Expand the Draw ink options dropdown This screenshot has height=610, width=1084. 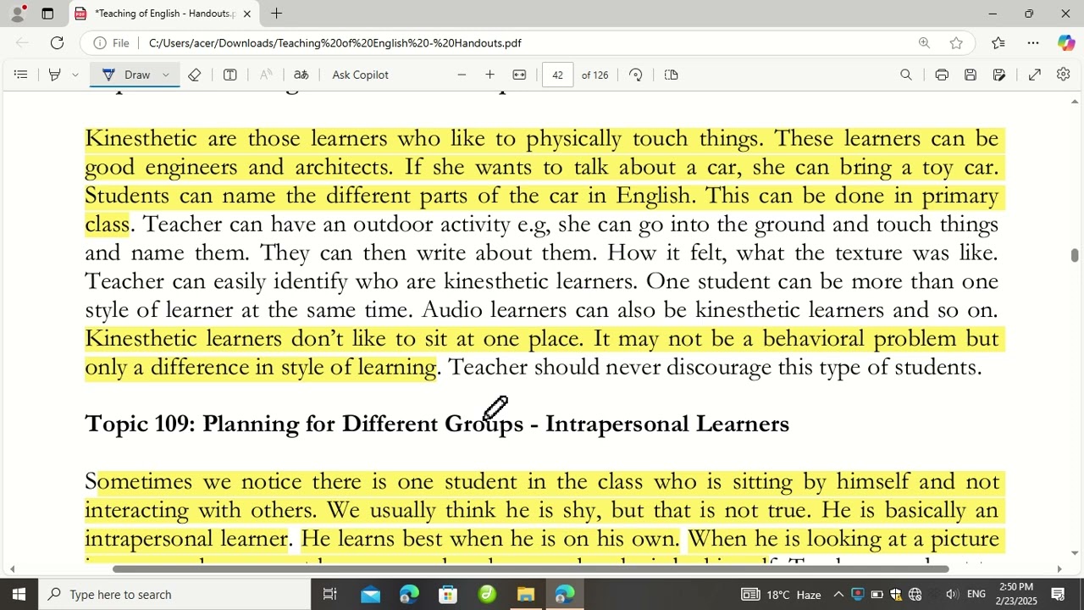pos(166,75)
